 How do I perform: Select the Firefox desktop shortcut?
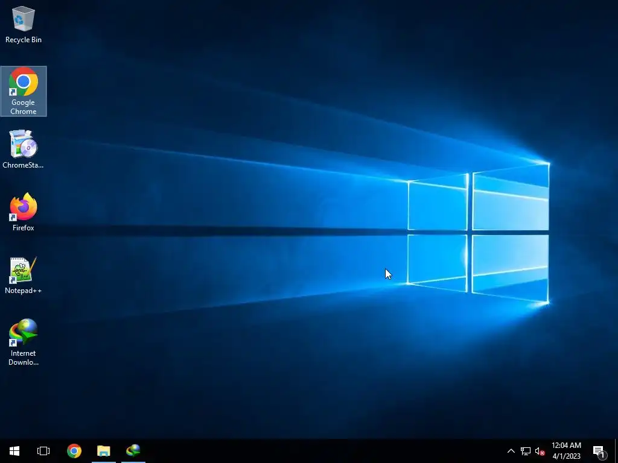click(24, 212)
